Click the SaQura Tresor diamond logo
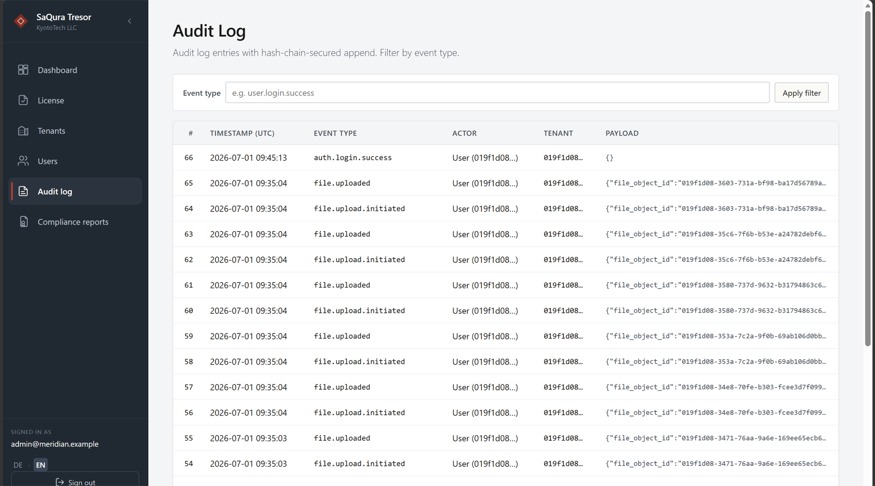Screen dimensions: 875x486 pos(21,21)
